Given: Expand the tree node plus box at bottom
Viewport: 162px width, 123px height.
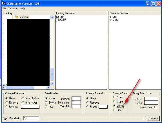Looking at the screenshot, I should pyautogui.click(x=4, y=85).
